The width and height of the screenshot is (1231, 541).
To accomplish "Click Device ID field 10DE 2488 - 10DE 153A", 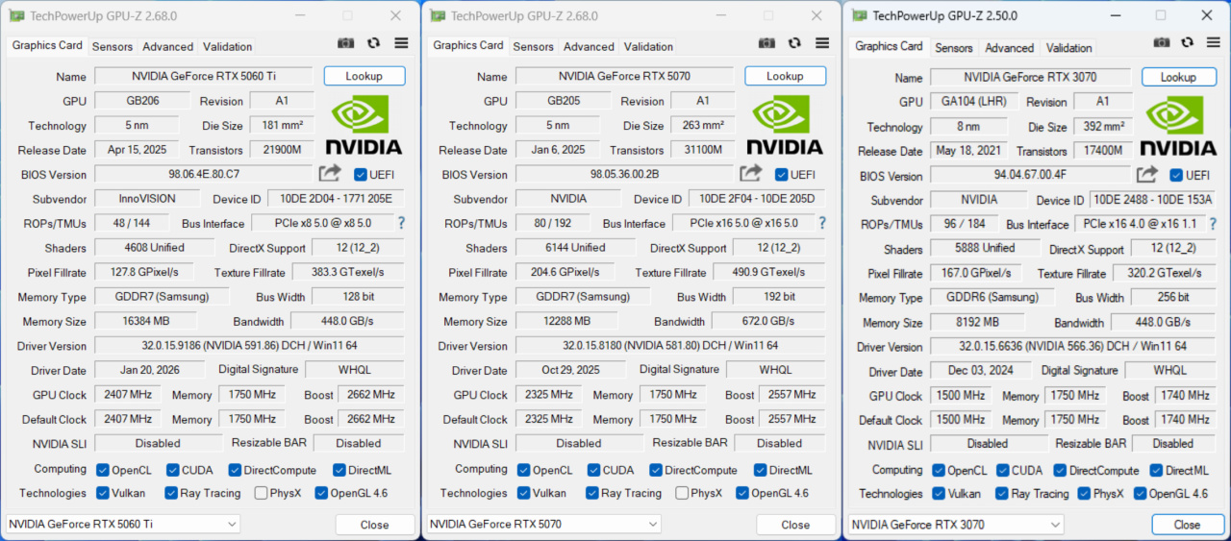I will point(1151,200).
